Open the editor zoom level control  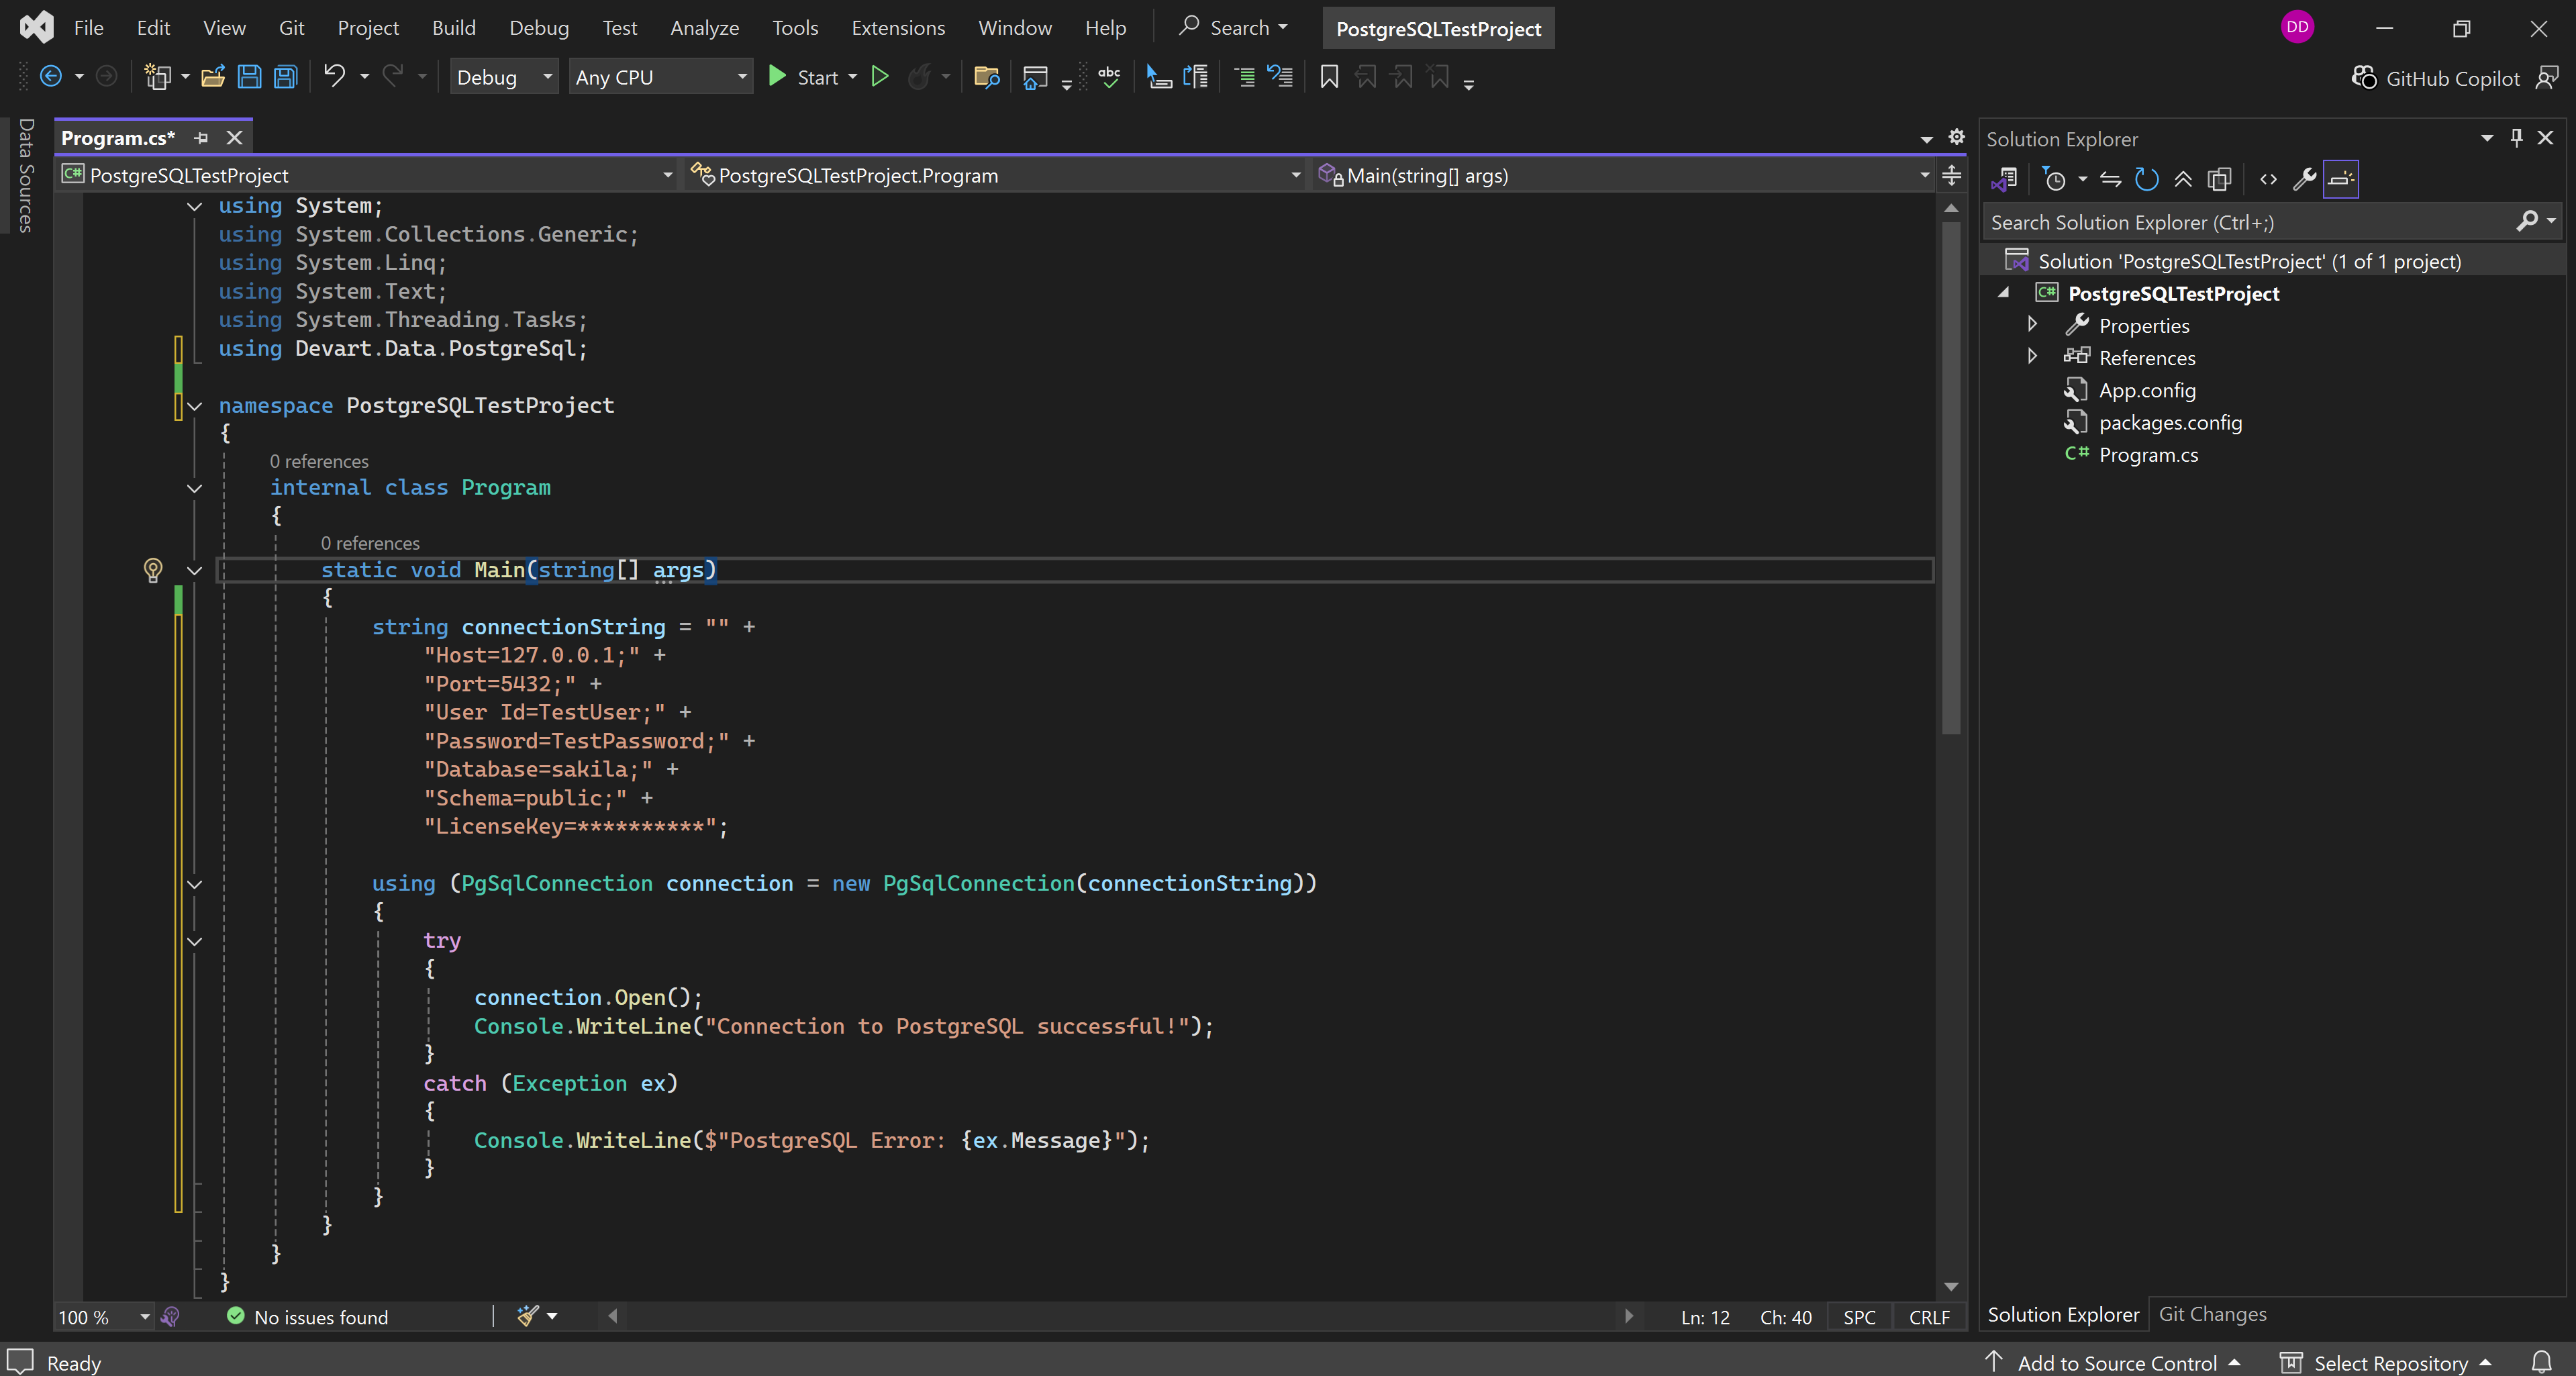pyautogui.click(x=101, y=1317)
